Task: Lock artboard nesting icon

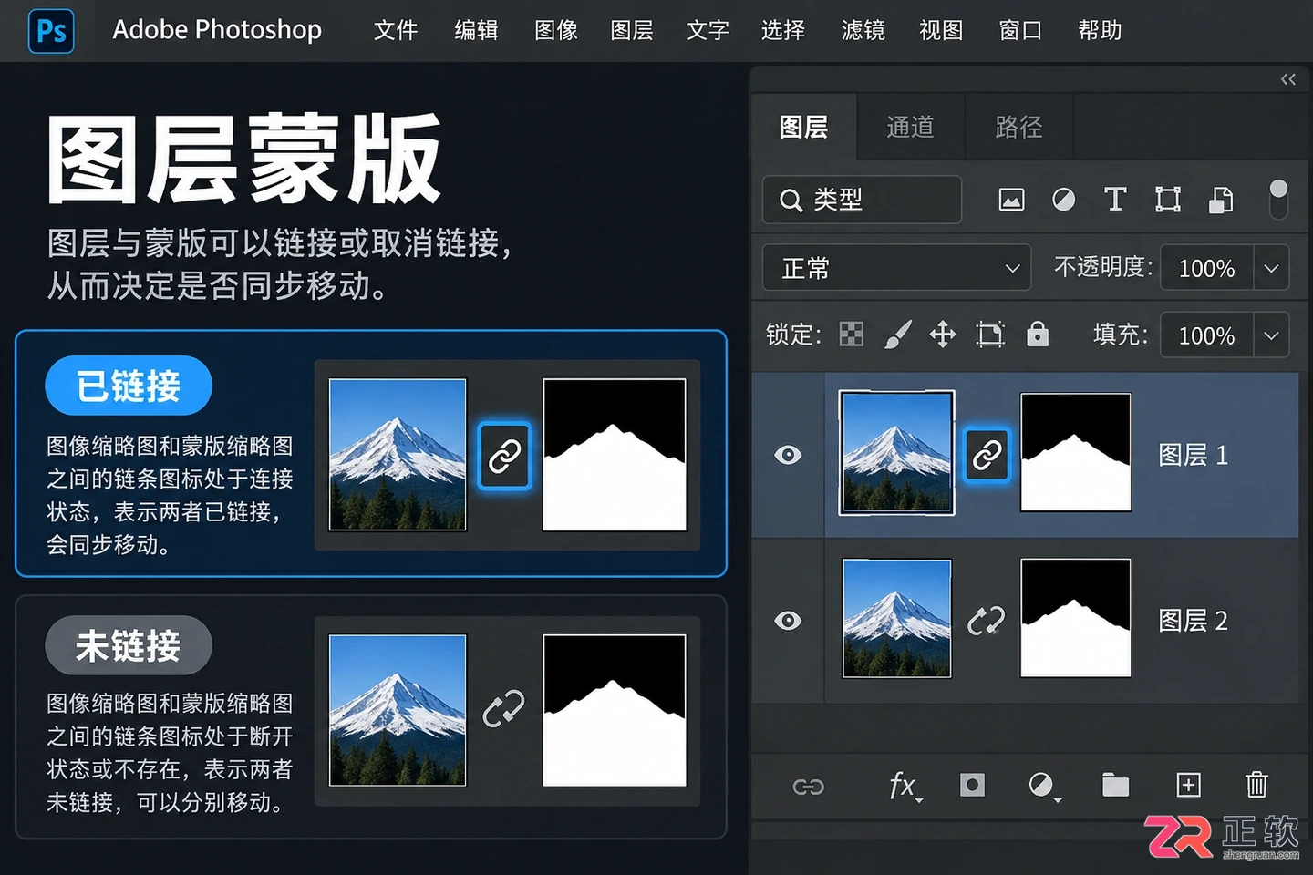Action: pos(990,335)
